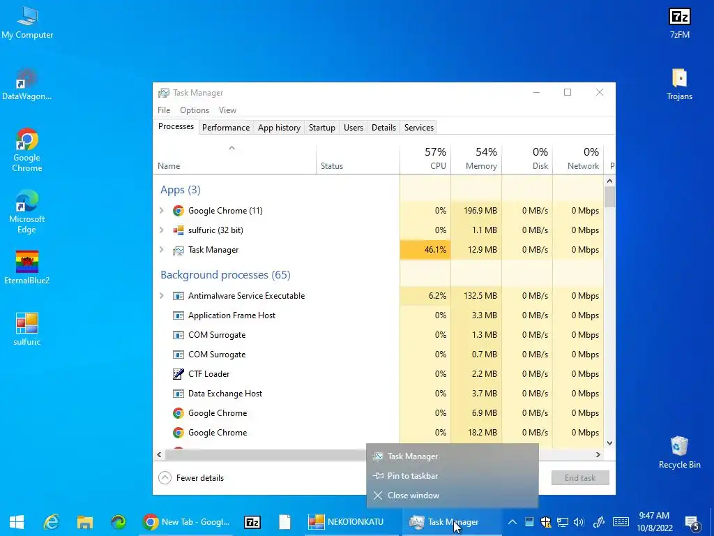Switch to Chrome New Tab taskbar window

185,522
